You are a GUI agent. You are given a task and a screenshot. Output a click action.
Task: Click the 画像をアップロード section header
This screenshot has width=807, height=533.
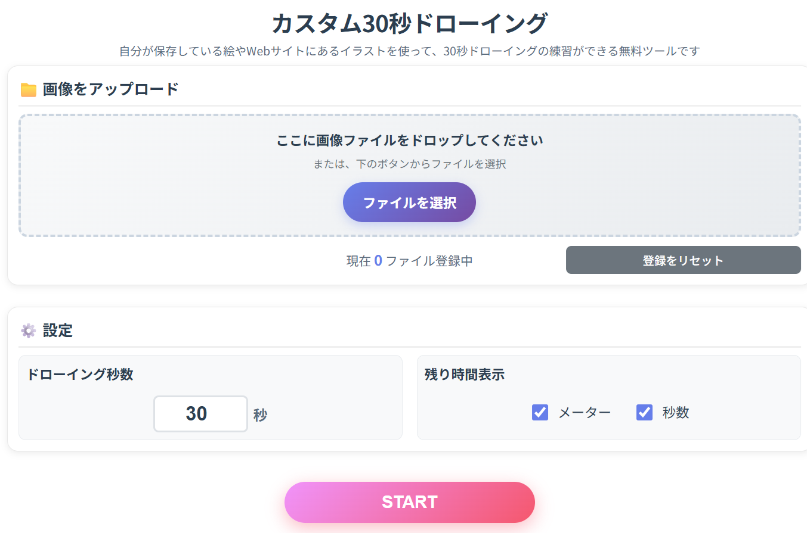pyautogui.click(x=110, y=88)
